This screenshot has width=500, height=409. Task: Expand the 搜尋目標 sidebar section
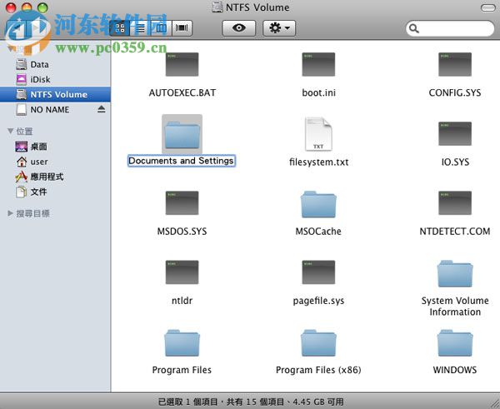11,213
